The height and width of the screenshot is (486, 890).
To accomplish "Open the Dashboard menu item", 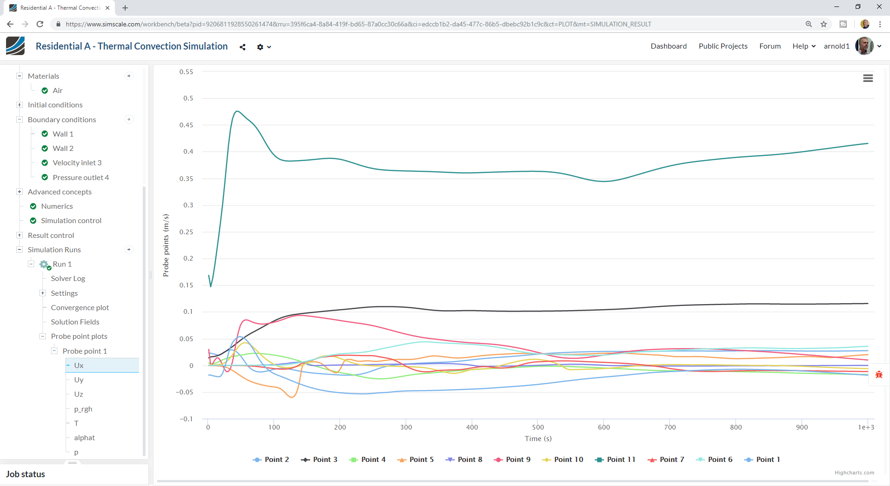I will coord(668,46).
